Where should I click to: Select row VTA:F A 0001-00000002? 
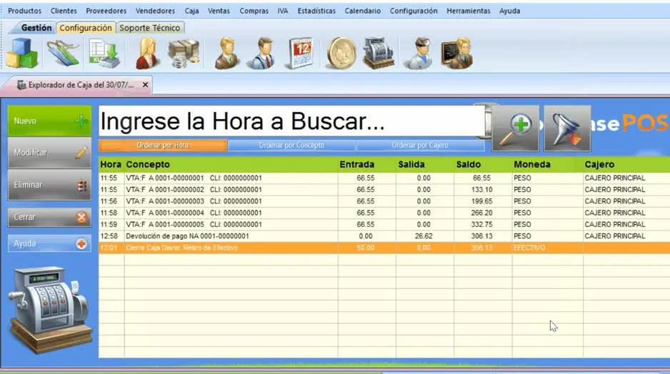(x=384, y=190)
